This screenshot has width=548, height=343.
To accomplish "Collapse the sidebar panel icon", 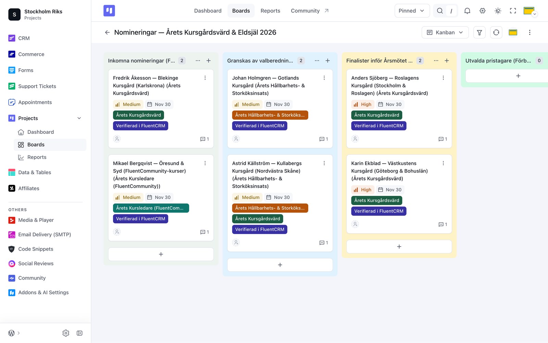I will point(79,333).
